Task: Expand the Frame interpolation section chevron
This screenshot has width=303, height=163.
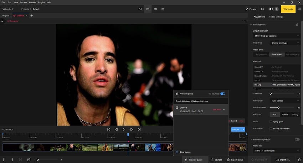Action: pos(251,139)
